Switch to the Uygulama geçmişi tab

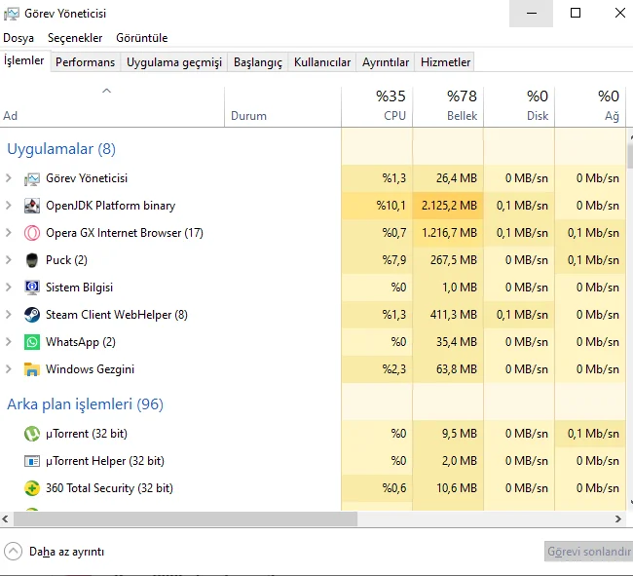[174, 62]
